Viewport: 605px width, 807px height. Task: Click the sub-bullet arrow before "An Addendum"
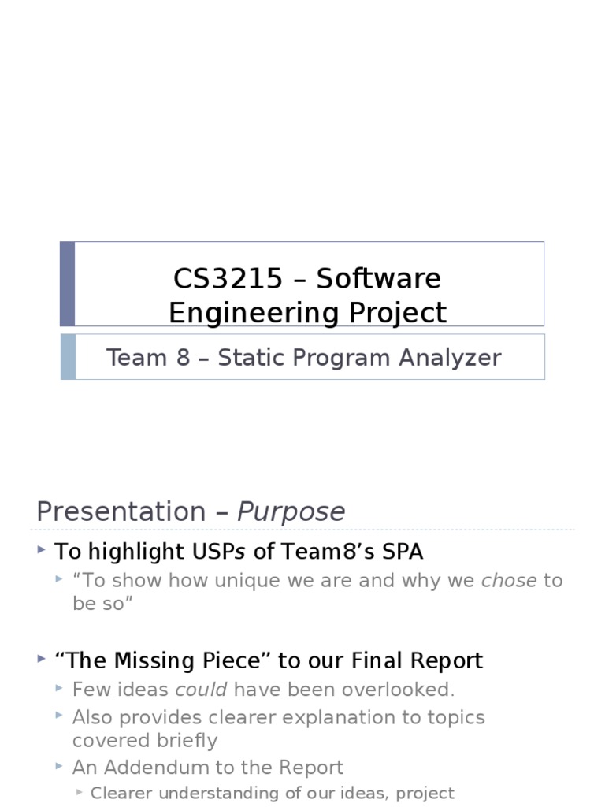point(59,766)
